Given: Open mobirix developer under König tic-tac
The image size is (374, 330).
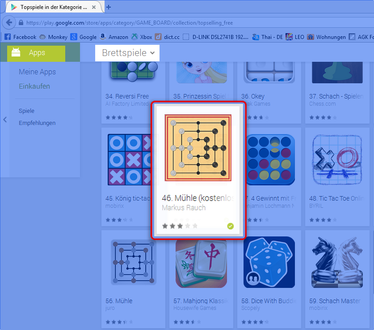Looking at the screenshot, I should [114, 206].
